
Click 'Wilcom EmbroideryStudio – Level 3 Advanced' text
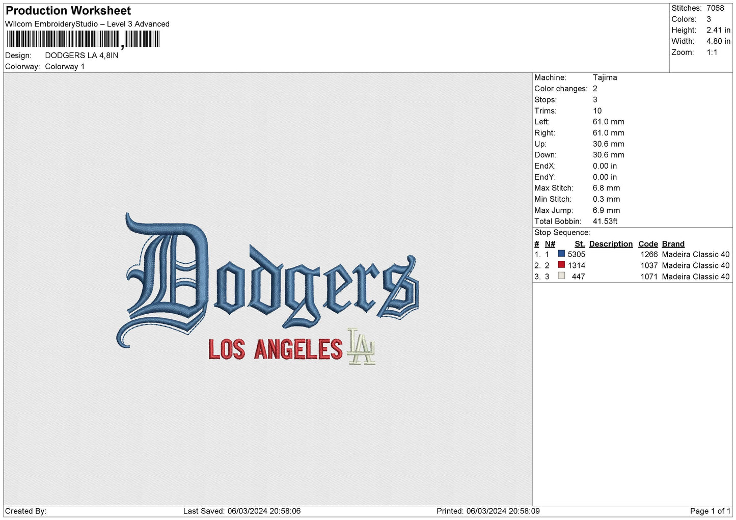click(x=87, y=24)
